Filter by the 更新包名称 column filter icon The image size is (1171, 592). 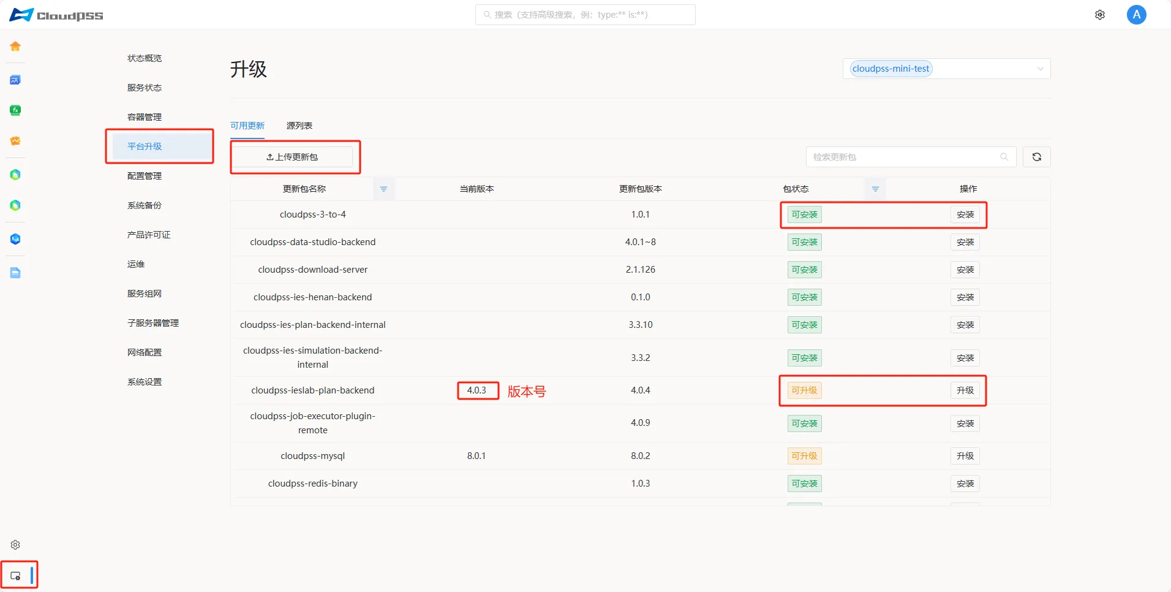[383, 189]
